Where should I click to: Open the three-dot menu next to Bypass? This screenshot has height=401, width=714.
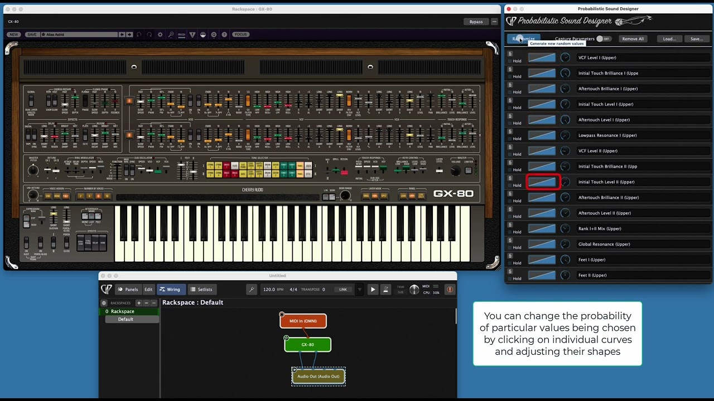click(494, 22)
